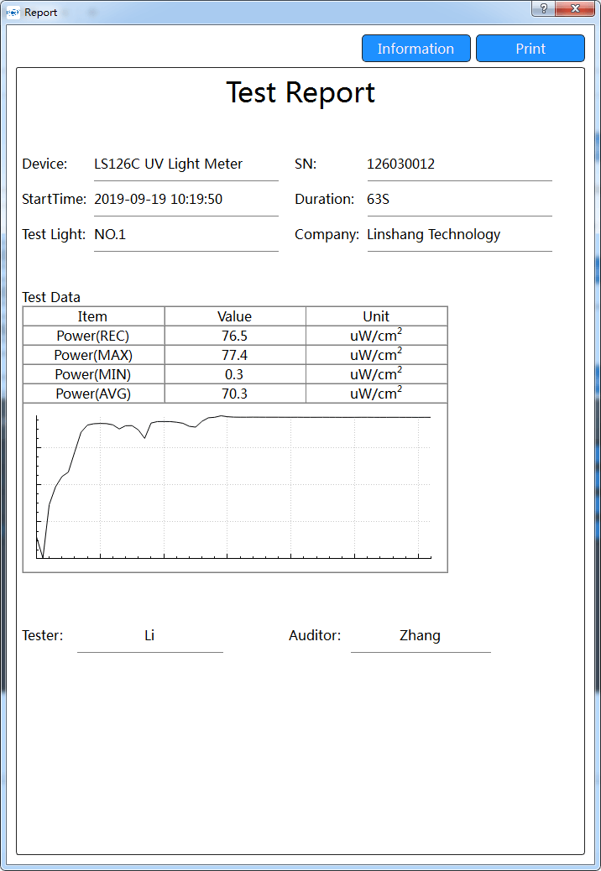The image size is (601, 871).
Task: Click the Tester: label
Action: coord(43,635)
